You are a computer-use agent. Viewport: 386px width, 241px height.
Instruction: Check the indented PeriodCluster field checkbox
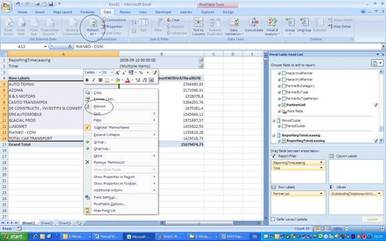(284, 126)
